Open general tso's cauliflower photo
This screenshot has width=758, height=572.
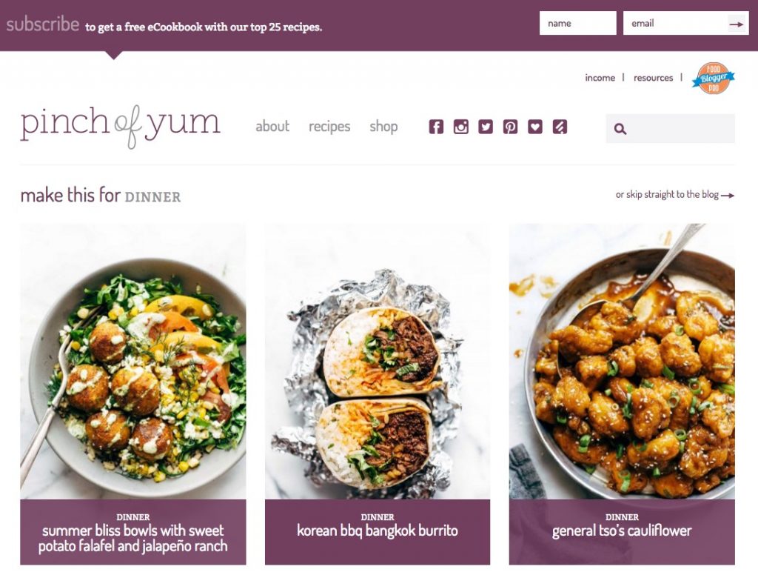622,361
